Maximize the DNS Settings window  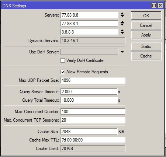coord(154,6)
